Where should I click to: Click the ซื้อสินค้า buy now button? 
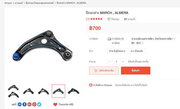[x=136, y=71]
